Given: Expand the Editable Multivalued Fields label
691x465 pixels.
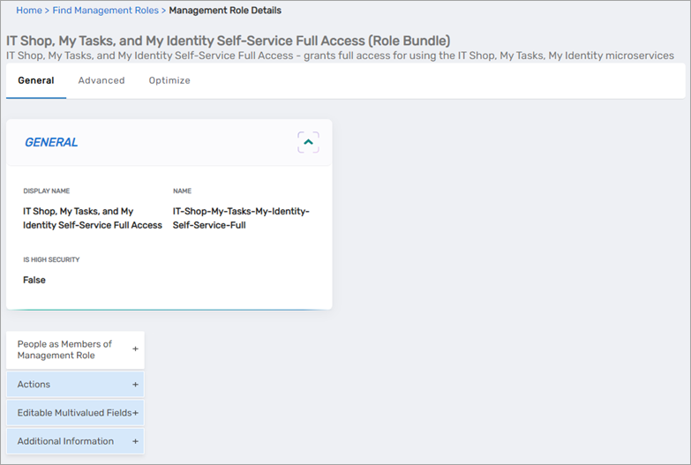Looking at the screenshot, I should (74, 413).
